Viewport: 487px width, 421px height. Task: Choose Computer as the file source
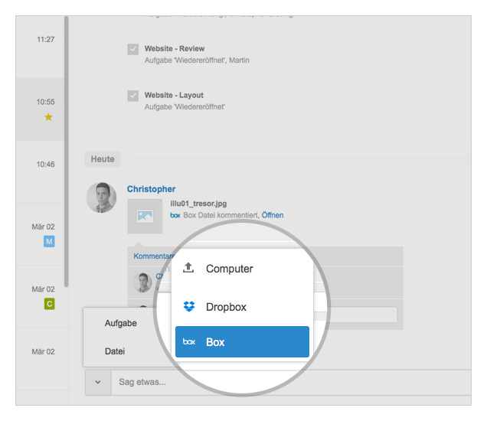(x=229, y=269)
